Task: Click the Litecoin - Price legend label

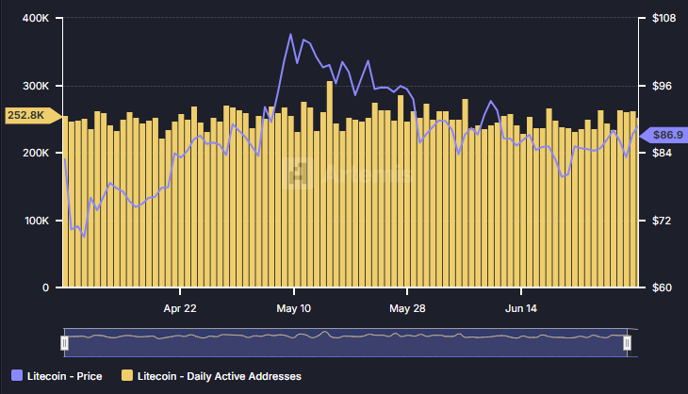Action: (64, 376)
